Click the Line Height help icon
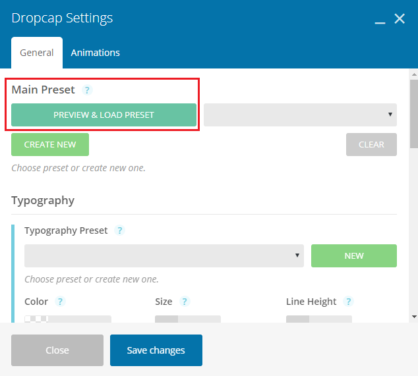Viewport: 418px width, 376px height. point(348,302)
